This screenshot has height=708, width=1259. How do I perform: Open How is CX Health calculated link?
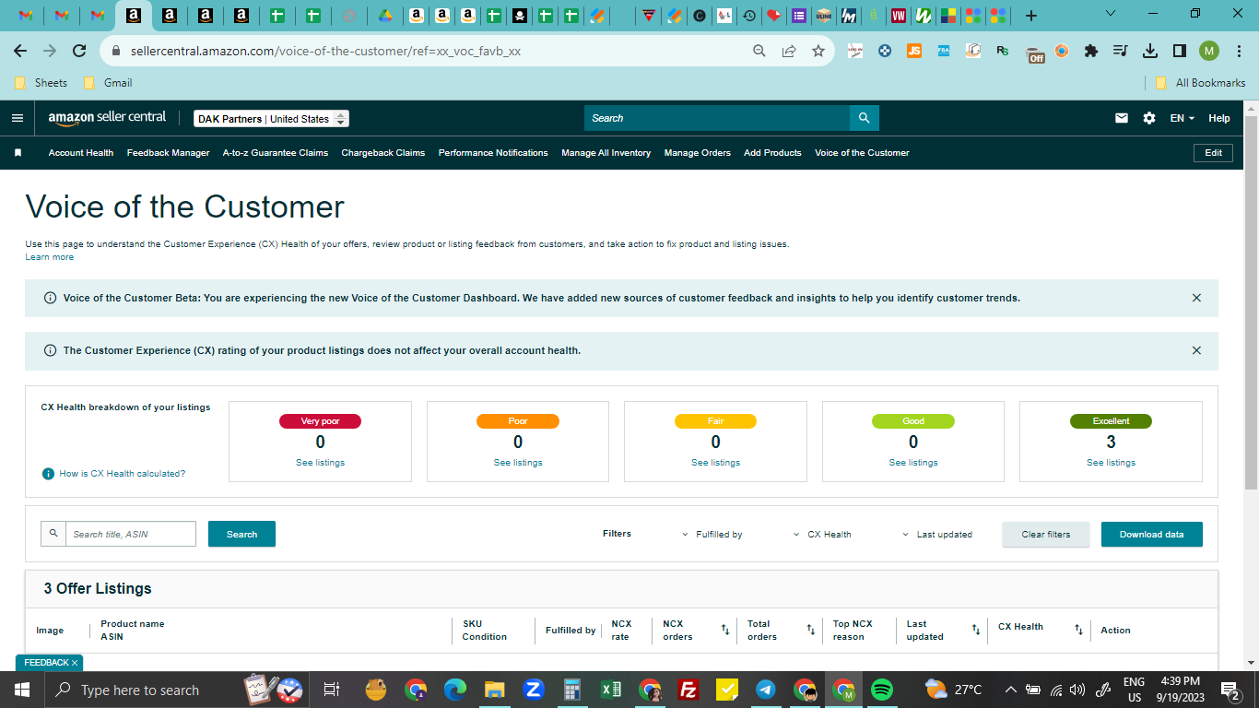pyautogui.click(x=123, y=474)
